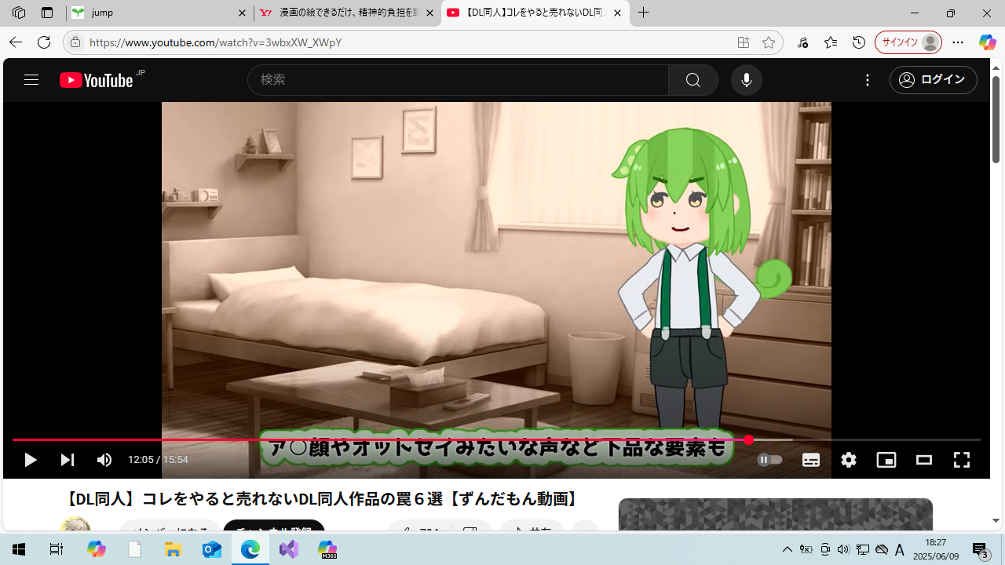This screenshot has width=1005, height=565.
Task: Open Visual Studio from taskbar
Action: pyautogui.click(x=289, y=549)
